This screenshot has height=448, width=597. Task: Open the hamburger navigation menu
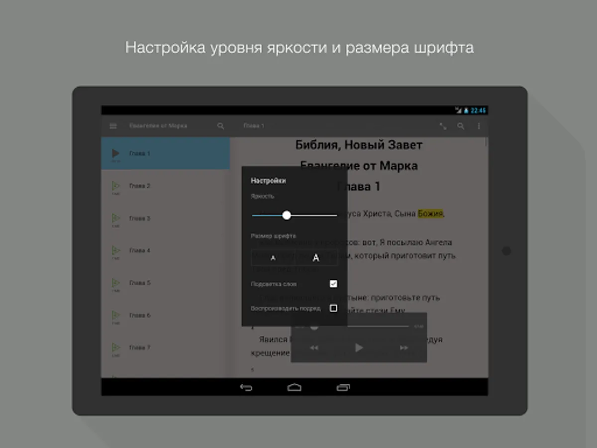tap(113, 126)
